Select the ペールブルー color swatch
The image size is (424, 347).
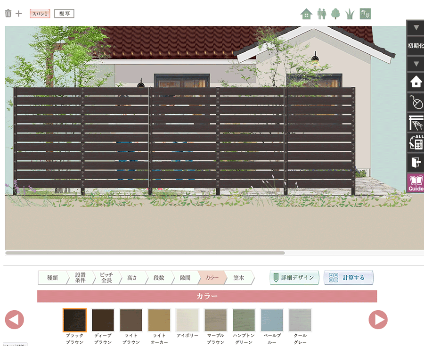pyautogui.click(x=272, y=321)
